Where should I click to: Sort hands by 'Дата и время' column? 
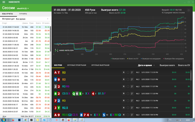[146, 65]
